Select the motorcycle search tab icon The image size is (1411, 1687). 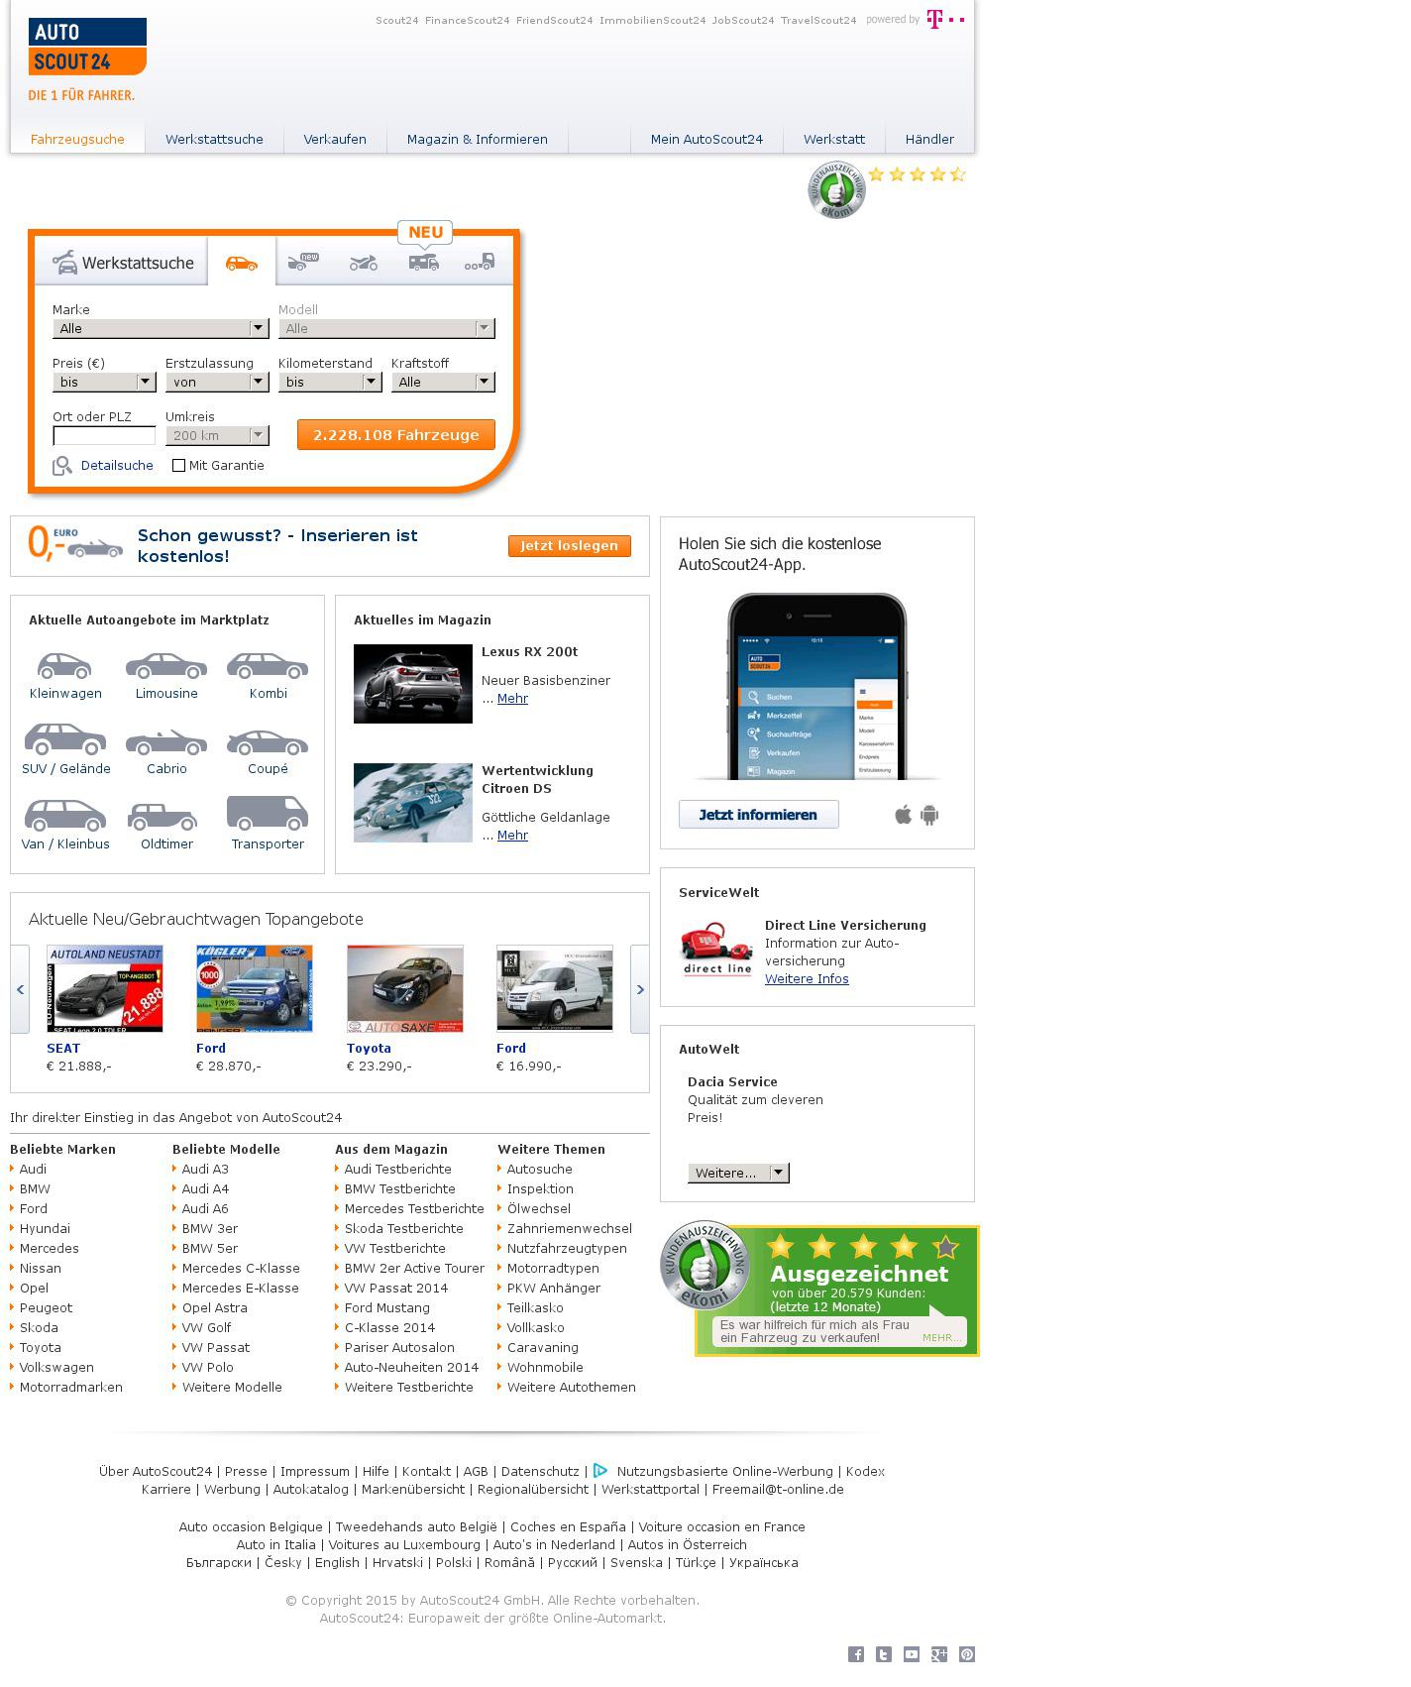point(364,263)
